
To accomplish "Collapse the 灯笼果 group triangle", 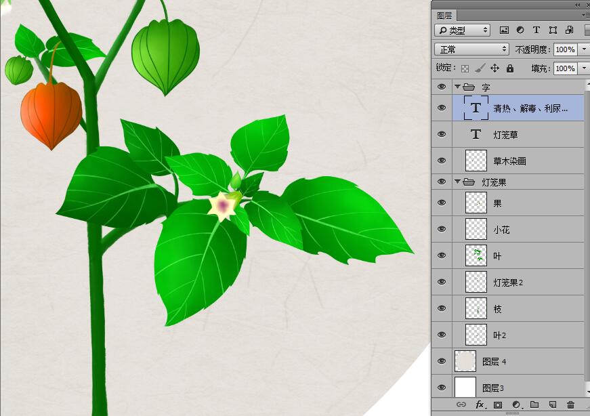I will point(457,182).
